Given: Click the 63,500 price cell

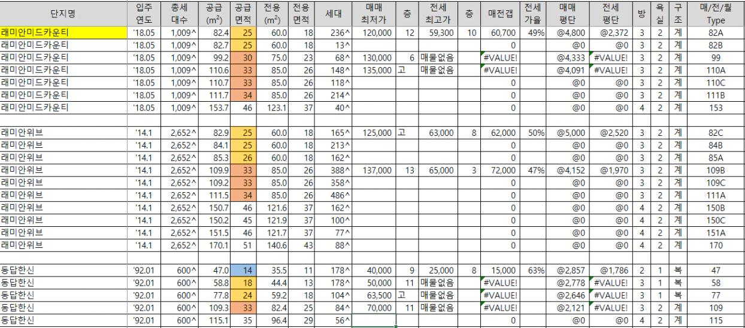Looking at the screenshot, I should pyautogui.click(x=373, y=296).
